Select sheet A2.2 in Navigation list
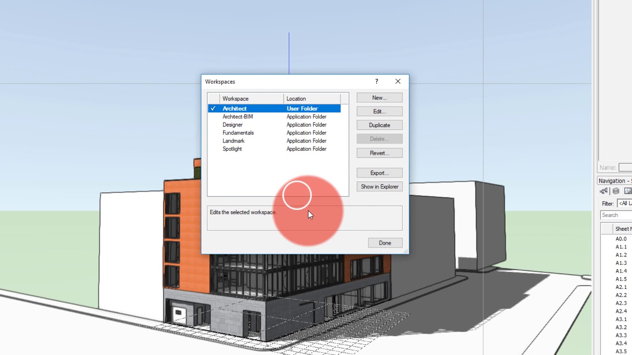The image size is (632, 355). click(621, 295)
